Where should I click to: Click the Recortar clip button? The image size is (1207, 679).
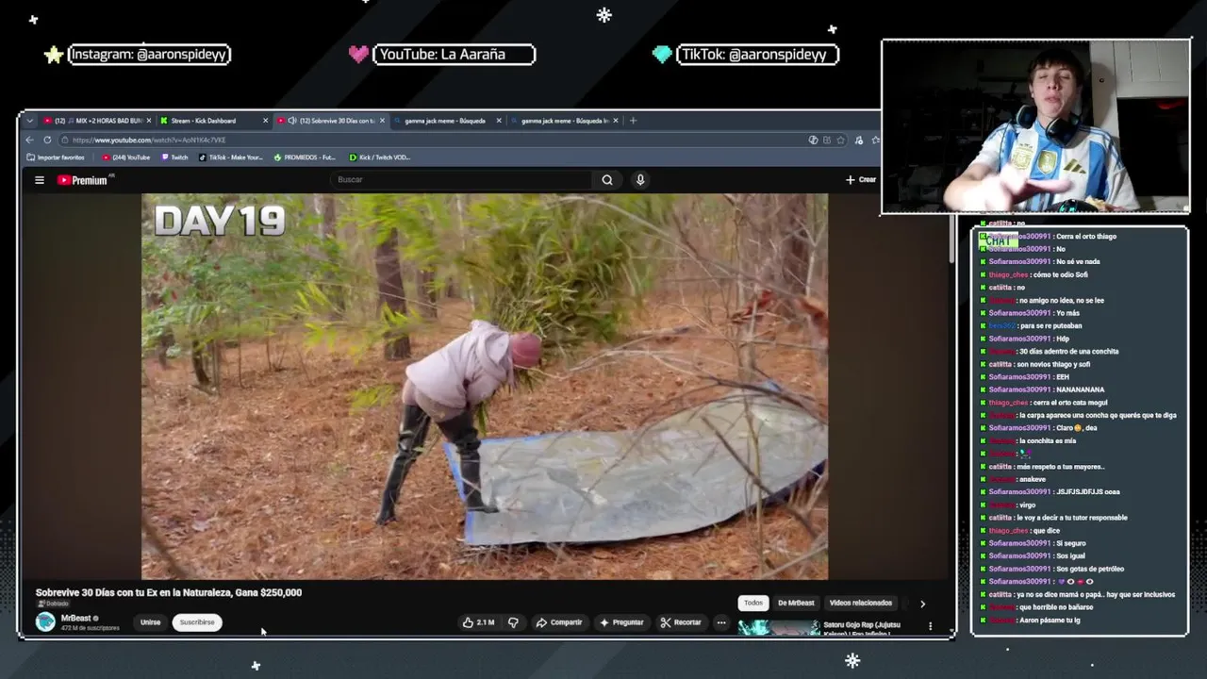[681, 622]
